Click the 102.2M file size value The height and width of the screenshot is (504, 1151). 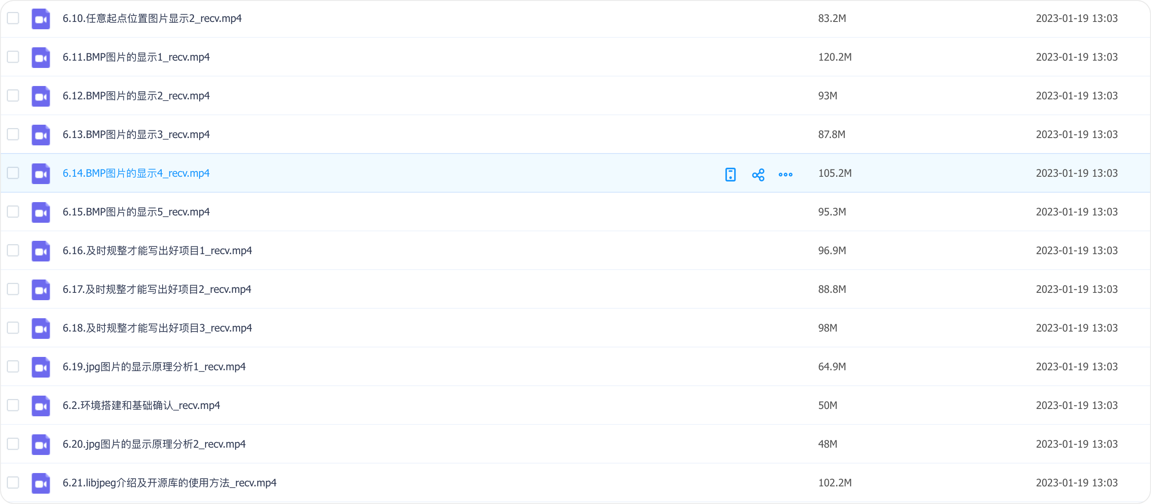coord(835,482)
